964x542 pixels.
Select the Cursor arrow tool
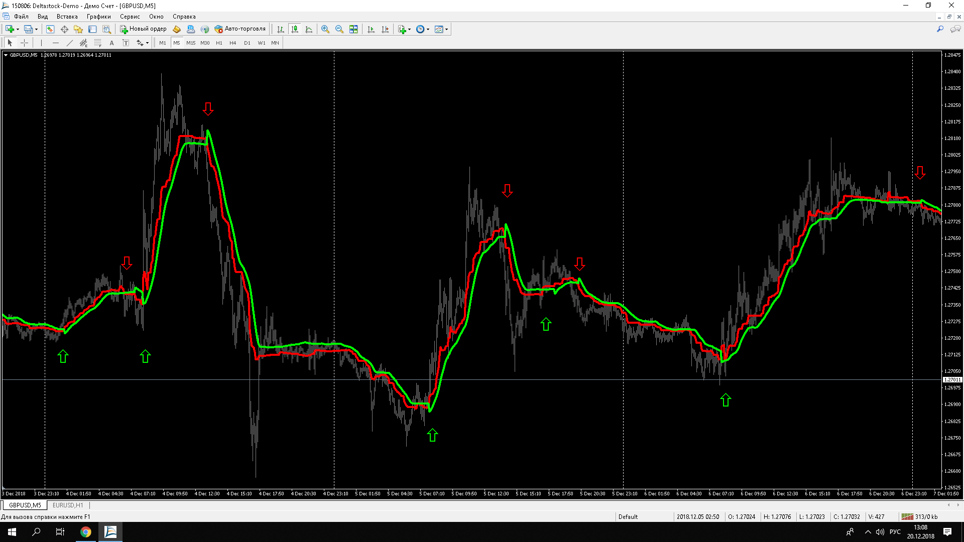tap(10, 43)
